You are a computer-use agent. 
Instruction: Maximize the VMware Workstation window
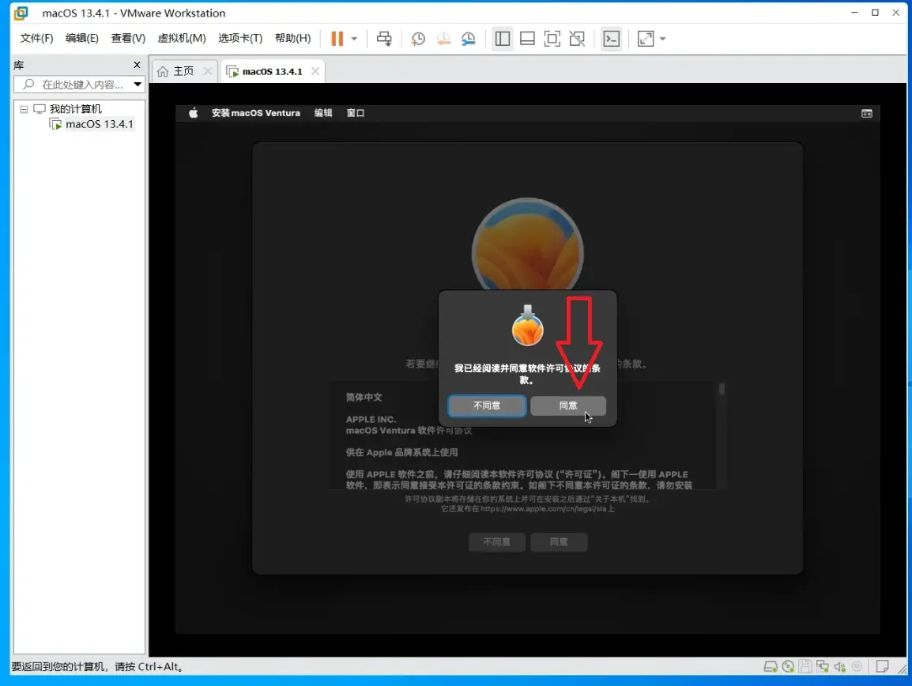tap(875, 12)
